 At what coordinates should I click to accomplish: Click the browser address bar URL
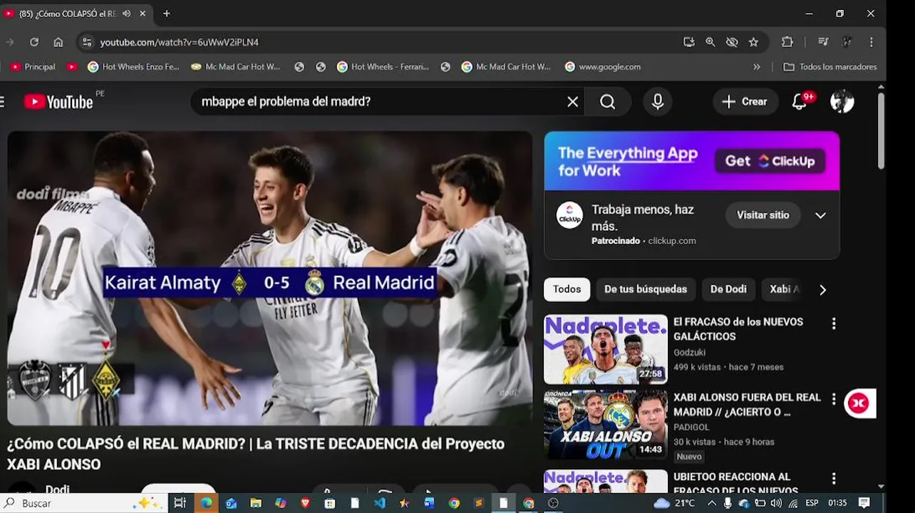click(x=180, y=42)
